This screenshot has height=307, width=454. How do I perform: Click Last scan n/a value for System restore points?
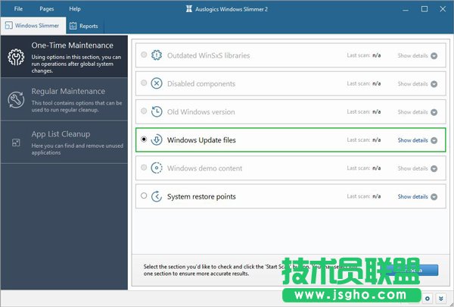tap(376, 196)
